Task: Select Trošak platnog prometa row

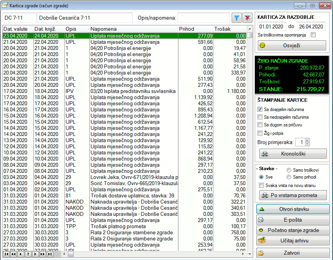Action: (124, 226)
